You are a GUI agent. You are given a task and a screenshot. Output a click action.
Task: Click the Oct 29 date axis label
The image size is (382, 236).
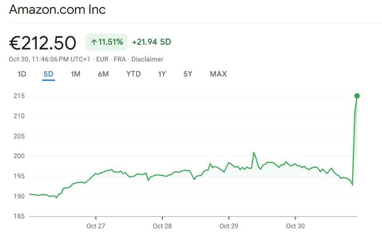(229, 226)
